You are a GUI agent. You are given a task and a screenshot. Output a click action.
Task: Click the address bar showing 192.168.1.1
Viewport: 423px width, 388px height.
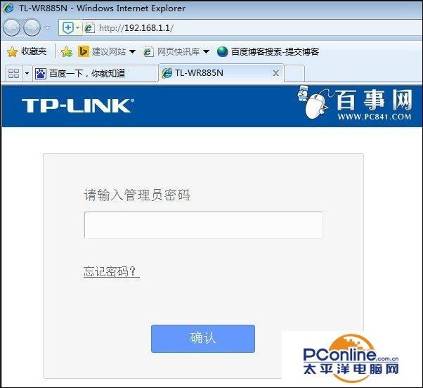point(252,27)
